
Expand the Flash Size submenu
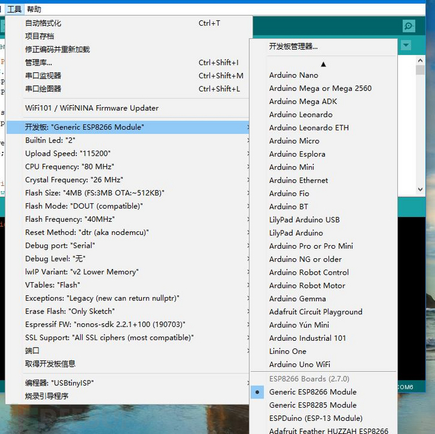pos(127,193)
